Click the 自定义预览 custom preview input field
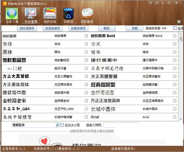This screenshot has height=152, width=184. 121,125
